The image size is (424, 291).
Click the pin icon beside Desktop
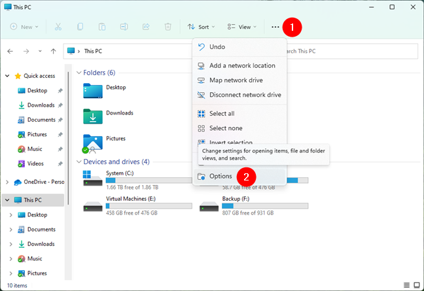[60, 90]
